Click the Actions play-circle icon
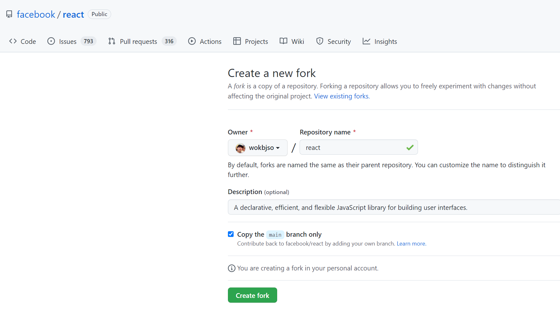This screenshot has width=560, height=320. point(192,41)
